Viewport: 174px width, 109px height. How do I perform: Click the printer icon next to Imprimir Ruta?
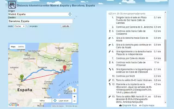point(120,105)
